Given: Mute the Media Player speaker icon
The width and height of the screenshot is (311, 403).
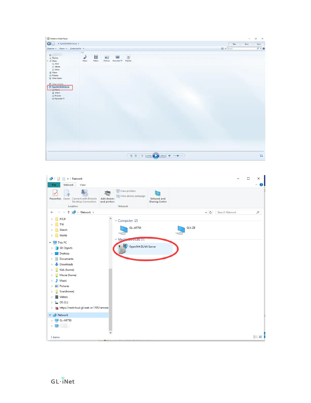Looking at the screenshot, I should 169,155.
